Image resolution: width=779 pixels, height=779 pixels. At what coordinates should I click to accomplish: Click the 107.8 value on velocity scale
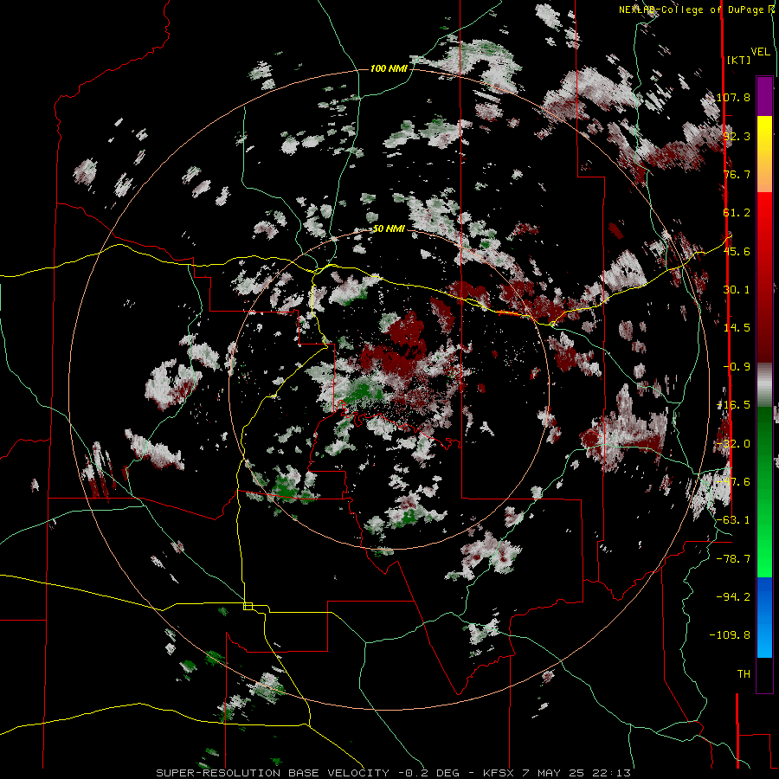[x=733, y=97]
